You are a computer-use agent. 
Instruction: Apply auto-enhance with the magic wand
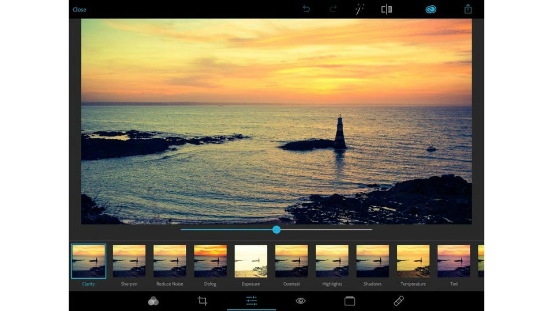click(360, 9)
